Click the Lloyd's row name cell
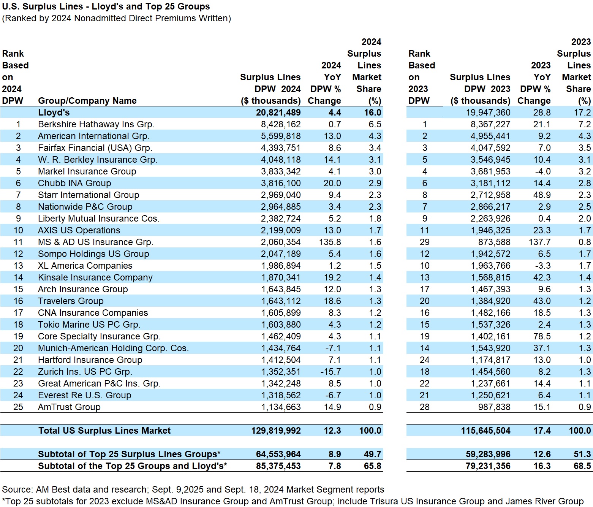The height and width of the screenshot is (507, 593). click(54, 112)
